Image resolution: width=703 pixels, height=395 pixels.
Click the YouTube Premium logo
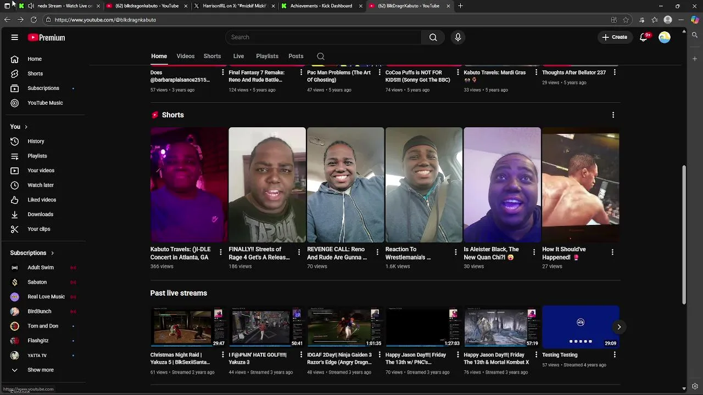click(x=47, y=37)
